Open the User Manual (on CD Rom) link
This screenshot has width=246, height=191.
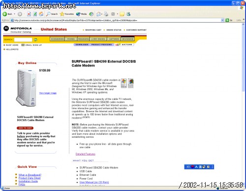94,182
